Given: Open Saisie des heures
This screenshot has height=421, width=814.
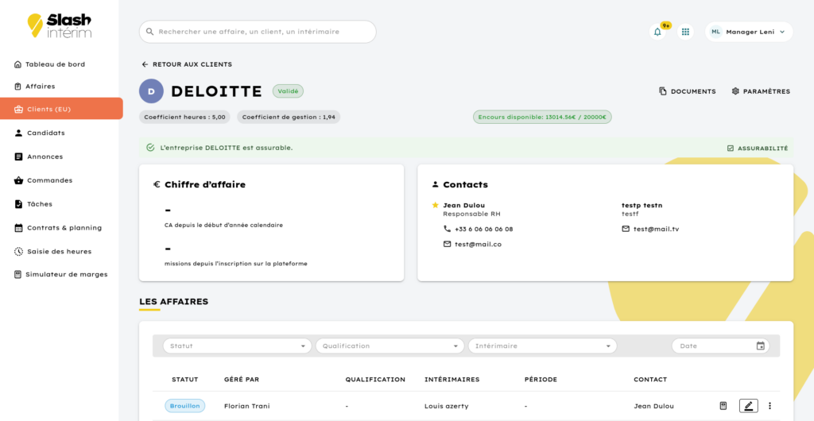Looking at the screenshot, I should pyautogui.click(x=59, y=252).
